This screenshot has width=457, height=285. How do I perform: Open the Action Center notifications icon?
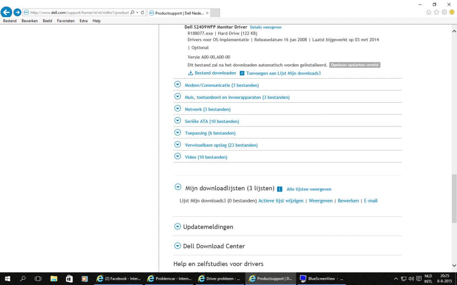[x=419, y=279]
